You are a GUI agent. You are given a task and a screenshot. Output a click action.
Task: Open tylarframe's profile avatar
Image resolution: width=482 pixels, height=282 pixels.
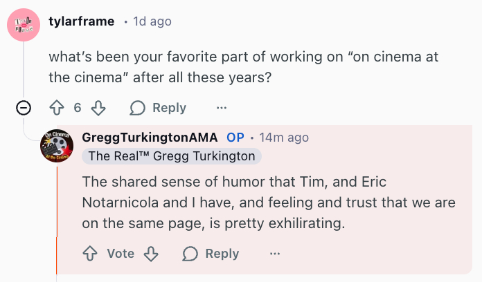tap(24, 24)
